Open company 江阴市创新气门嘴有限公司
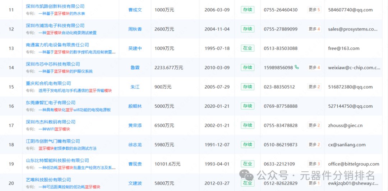The image size is (388, 191). pos(53,141)
